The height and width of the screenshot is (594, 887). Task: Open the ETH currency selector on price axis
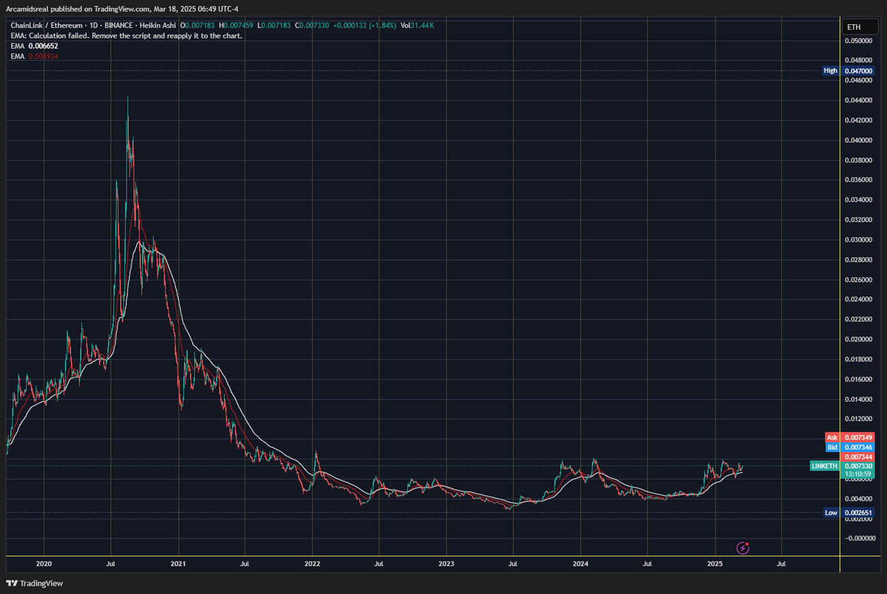click(x=862, y=27)
